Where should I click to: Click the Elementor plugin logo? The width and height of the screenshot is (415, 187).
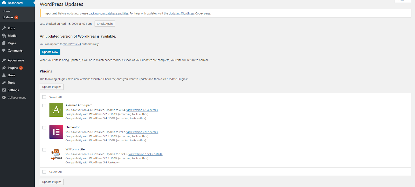pos(56,132)
